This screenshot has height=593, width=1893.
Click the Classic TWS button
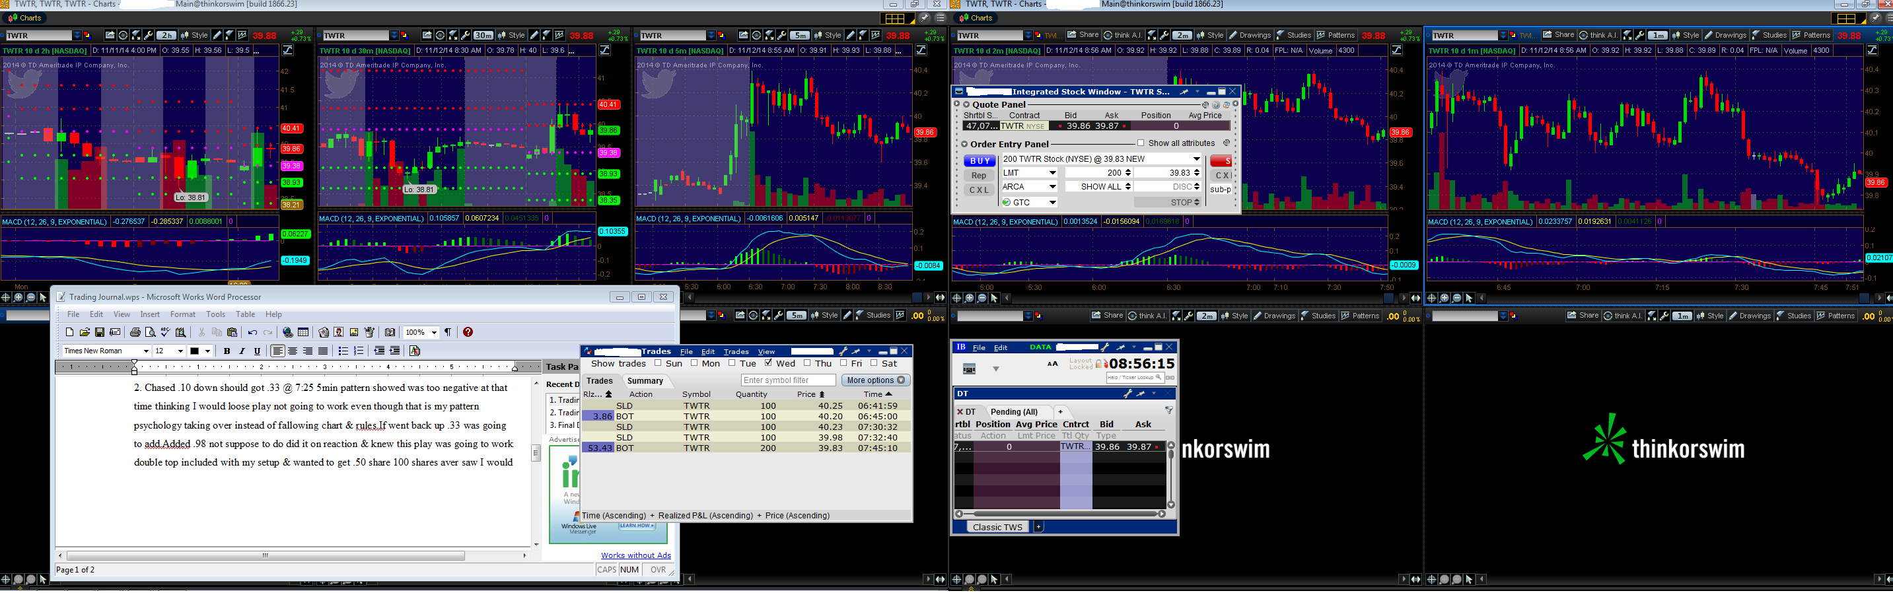pyautogui.click(x=997, y=528)
